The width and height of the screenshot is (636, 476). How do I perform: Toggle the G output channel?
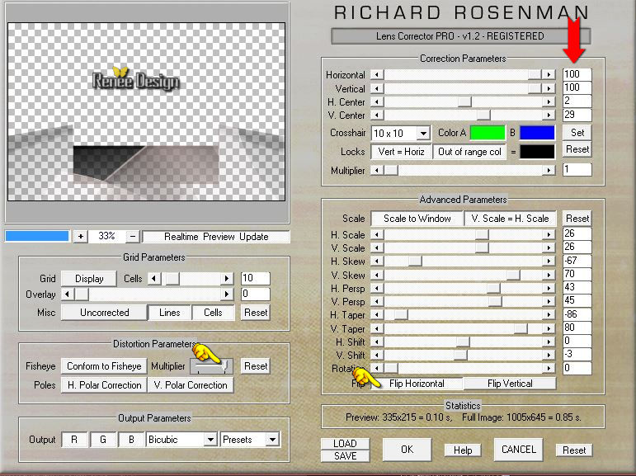pos(102,440)
